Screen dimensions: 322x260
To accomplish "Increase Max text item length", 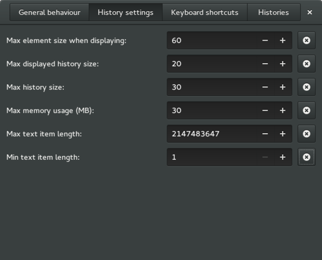I will [283, 134].
